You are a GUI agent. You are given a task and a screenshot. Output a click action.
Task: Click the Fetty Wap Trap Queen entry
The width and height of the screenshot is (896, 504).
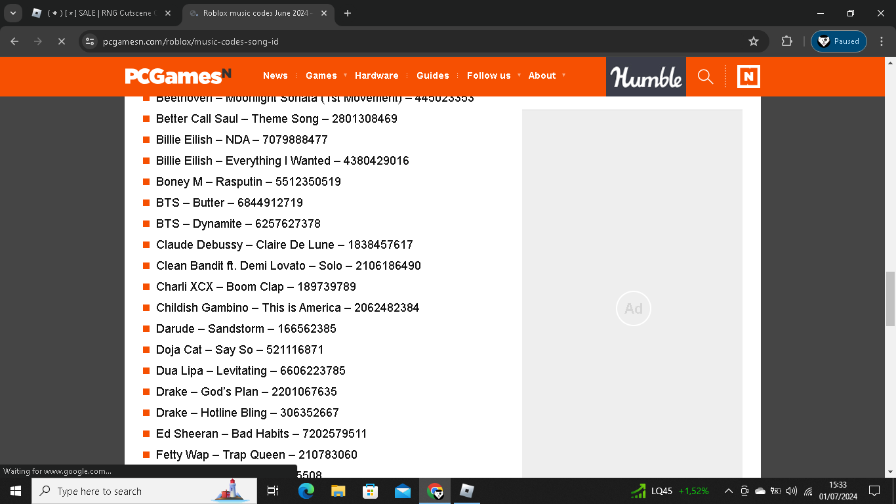257,455
